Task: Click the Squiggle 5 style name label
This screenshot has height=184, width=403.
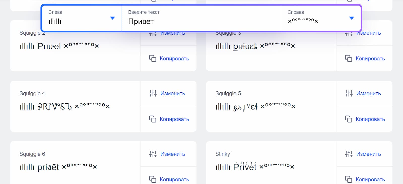Action: point(228,93)
